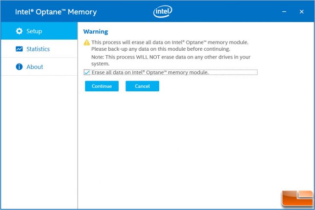Click the yellow warning triangle icon
Image resolution: width=315 pixels, height=210 pixels.
(x=87, y=42)
